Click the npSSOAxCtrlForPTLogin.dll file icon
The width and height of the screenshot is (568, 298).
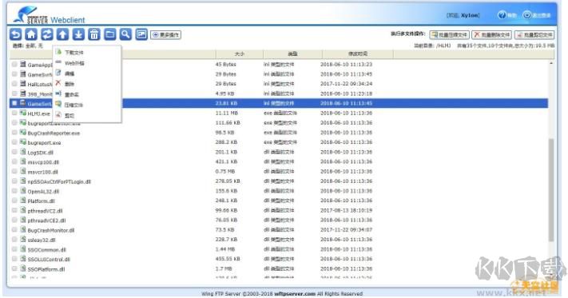pos(23,181)
